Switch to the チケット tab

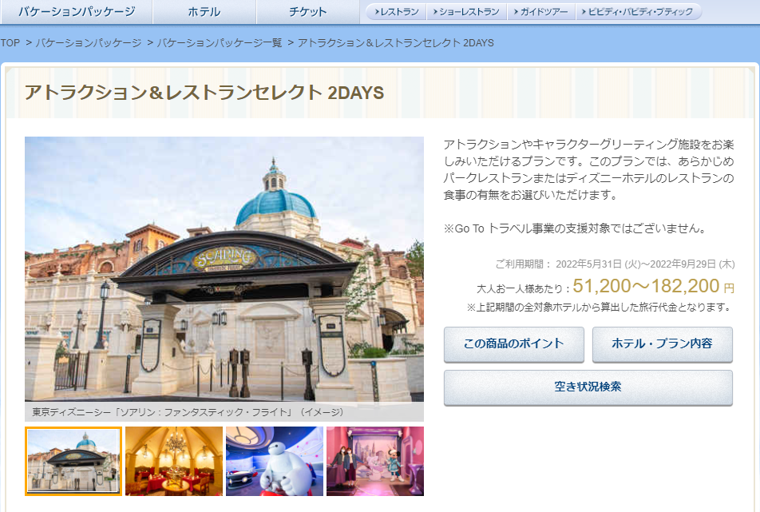point(308,12)
